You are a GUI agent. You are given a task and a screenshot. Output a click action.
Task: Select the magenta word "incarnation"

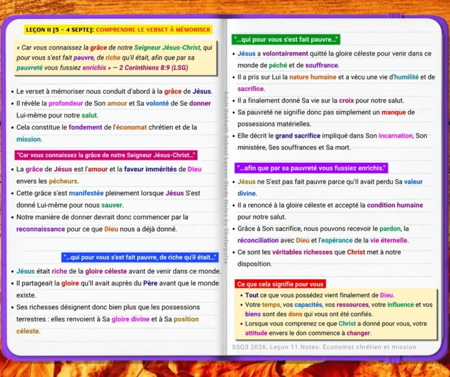(x=395, y=136)
